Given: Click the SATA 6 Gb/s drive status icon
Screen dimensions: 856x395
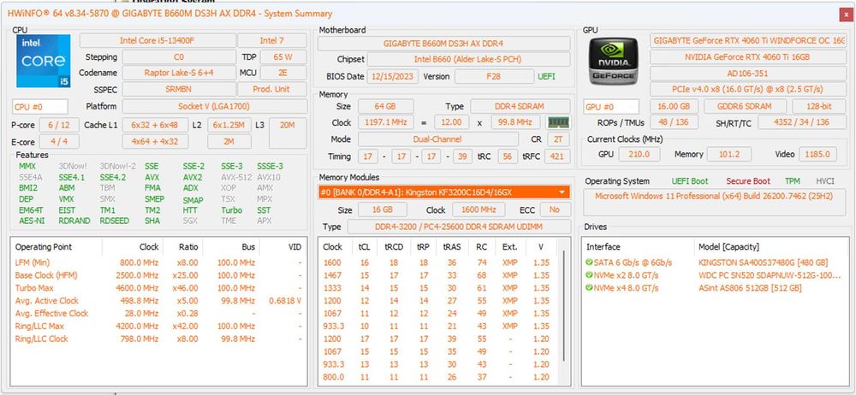Looking at the screenshot, I should (x=589, y=262).
